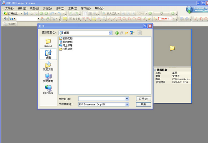Viewport: 208px width, 143px height.
Task: Select the Hand tool icon
Action: [x=85, y=13]
